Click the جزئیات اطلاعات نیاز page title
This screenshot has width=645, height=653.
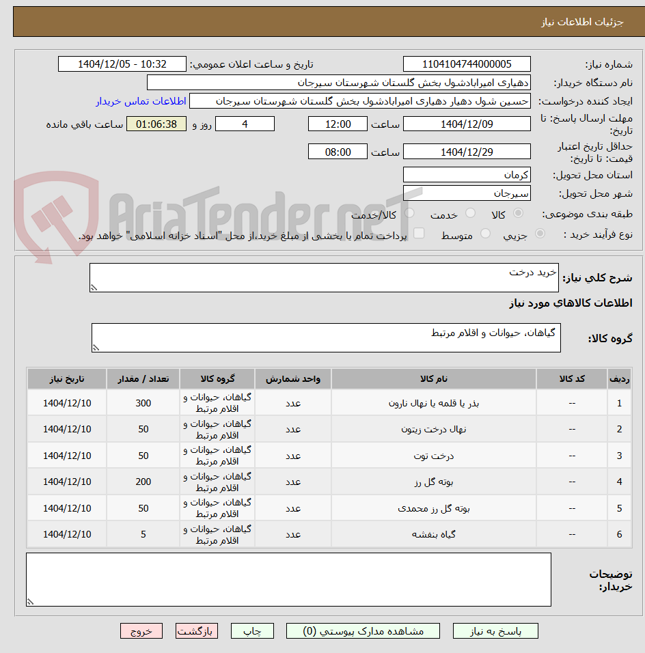[582, 22]
